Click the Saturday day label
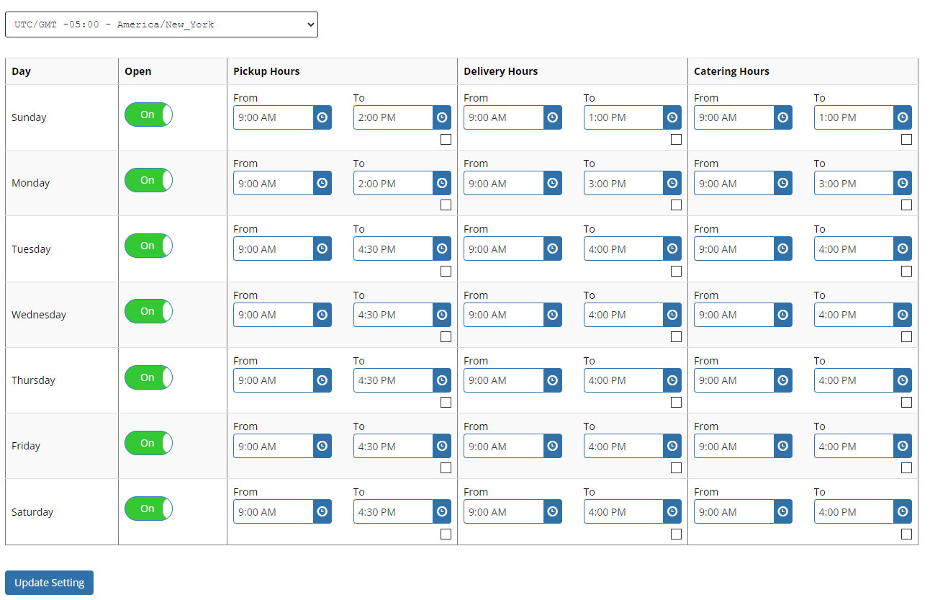Image resolution: width=930 pixels, height=600 pixels. (32, 512)
